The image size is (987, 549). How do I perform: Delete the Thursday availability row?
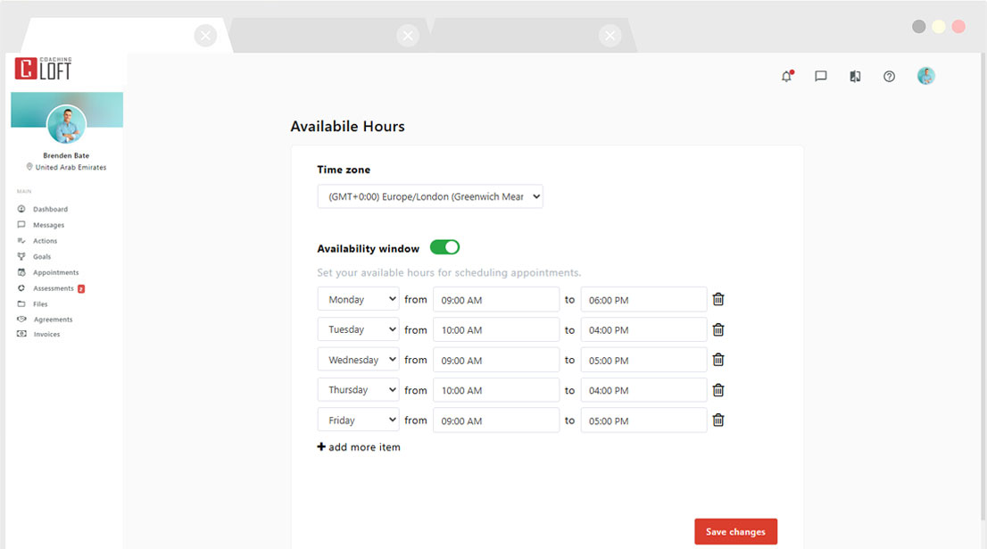pos(718,390)
